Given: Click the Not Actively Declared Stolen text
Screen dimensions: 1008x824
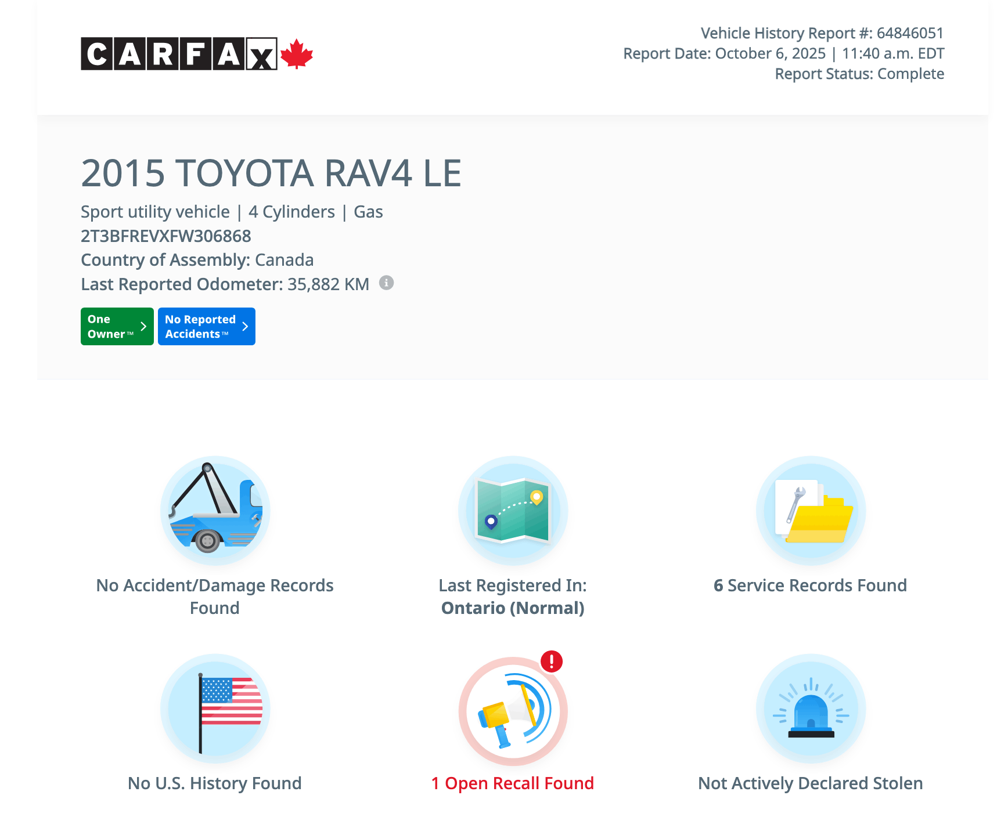Looking at the screenshot, I should point(810,783).
